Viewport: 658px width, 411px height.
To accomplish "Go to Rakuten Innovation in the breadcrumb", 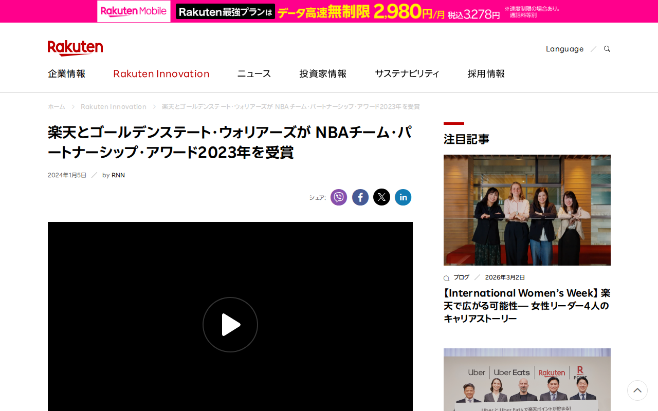I will coord(114,107).
